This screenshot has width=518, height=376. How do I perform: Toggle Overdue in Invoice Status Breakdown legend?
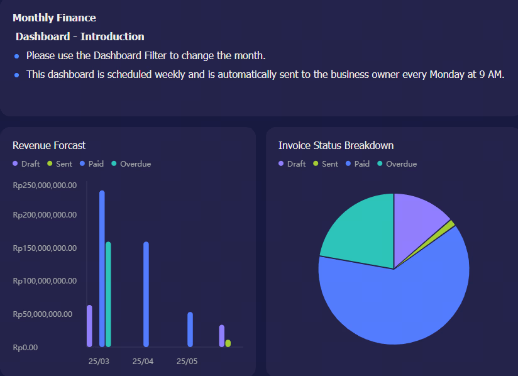tap(397, 164)
